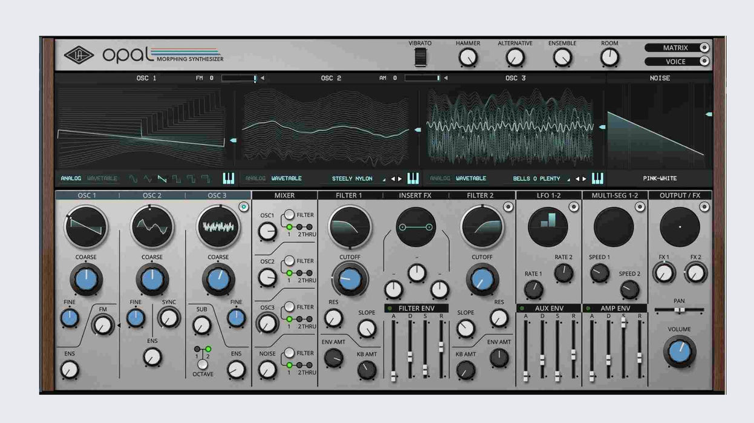This screenshot has width=754, height=423.
Task: Click the round expand button in the LFO 1-2 panel
Action: (574, 207)
